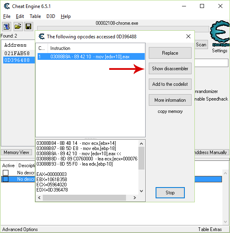Click the Descripti column header
The image size is (230, 233).
26,166
